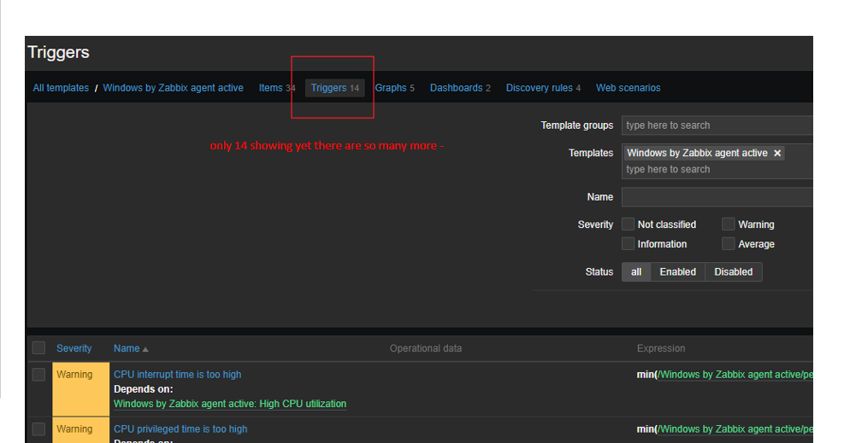Viewport: 844px width, 443px height.
Task: Select the 'all' status option
Action: coord(636,271)
